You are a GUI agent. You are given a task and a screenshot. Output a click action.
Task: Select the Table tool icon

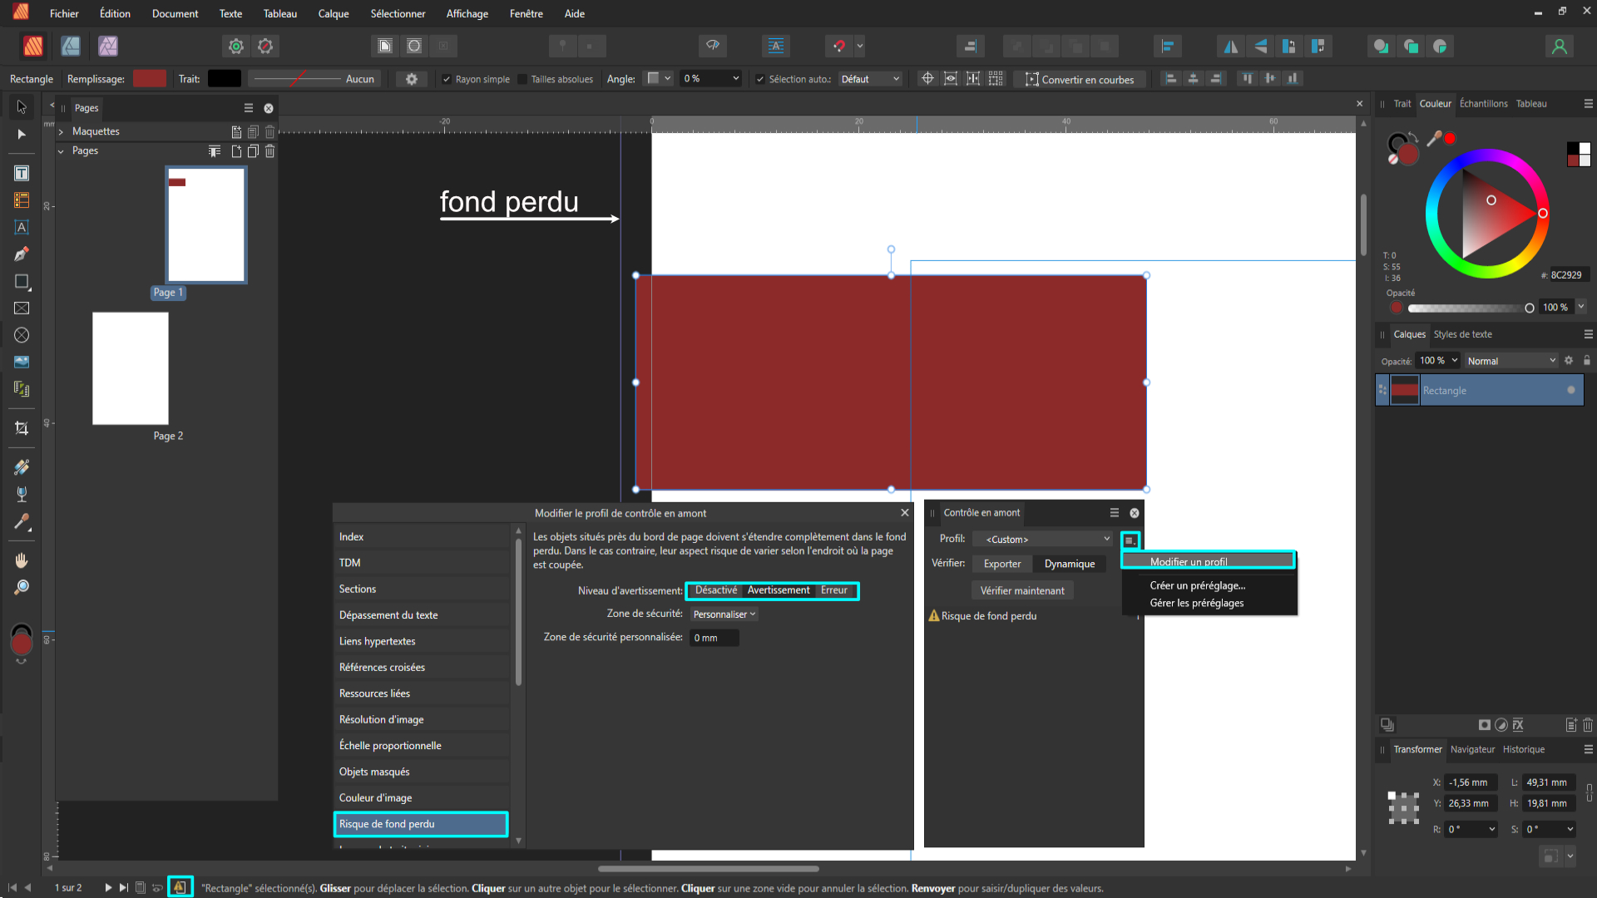pos(22,200)
